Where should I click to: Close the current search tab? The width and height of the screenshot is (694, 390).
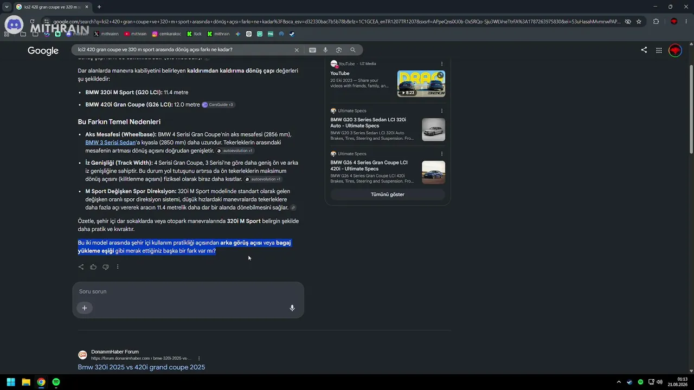[x=87, y=7]
